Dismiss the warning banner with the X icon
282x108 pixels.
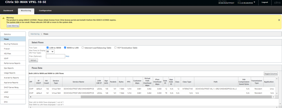[279, 20]
